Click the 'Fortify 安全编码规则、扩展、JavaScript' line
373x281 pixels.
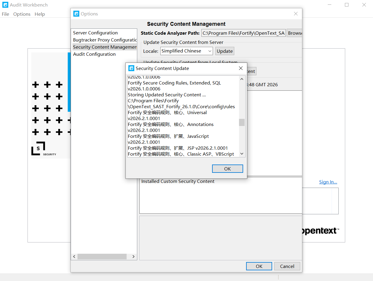point(168,136)
